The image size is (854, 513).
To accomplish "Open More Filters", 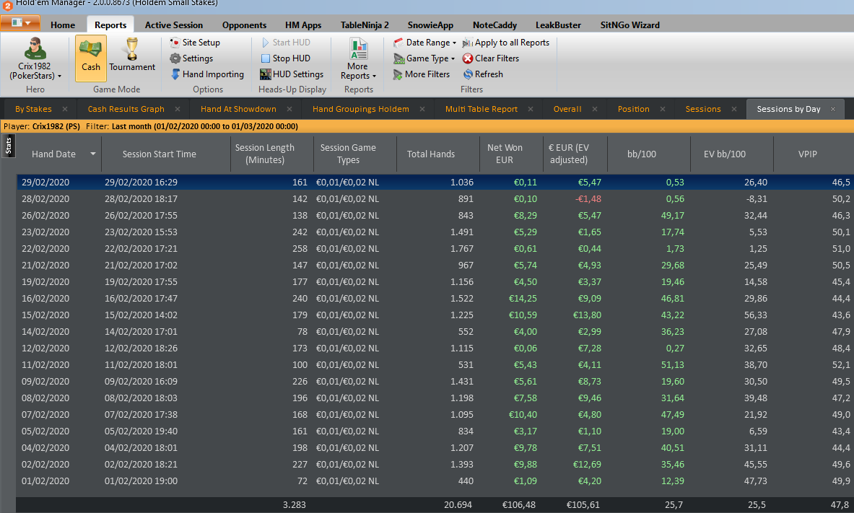I will [422, 74].
